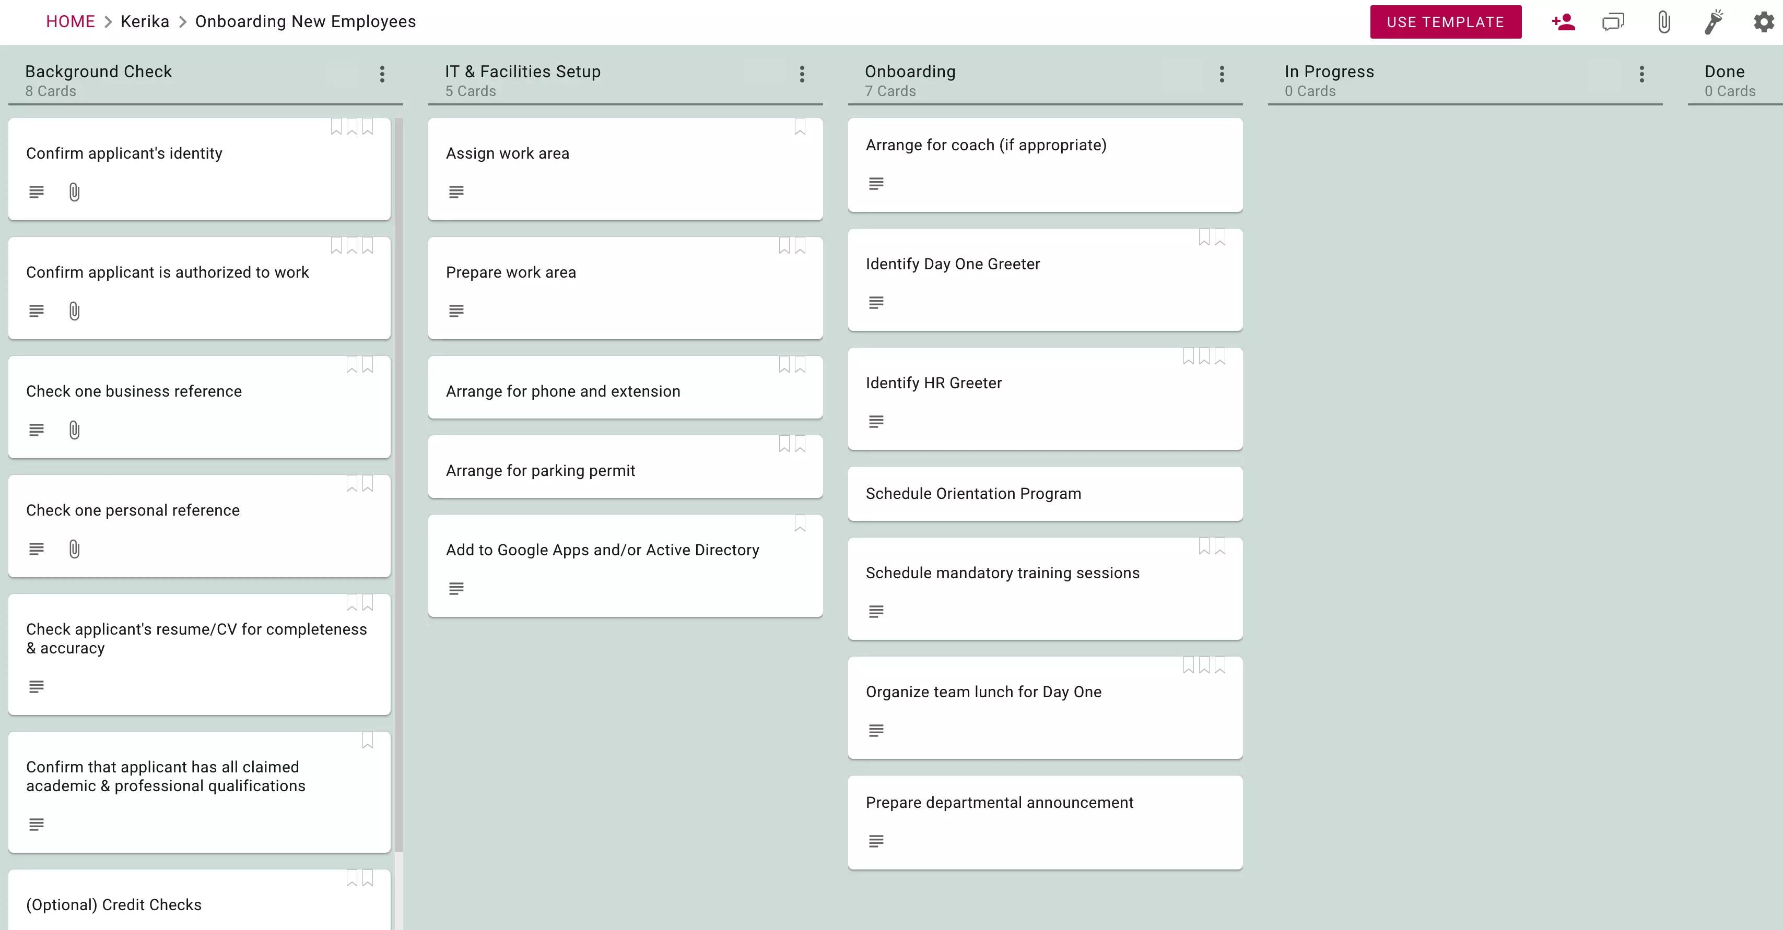Click tag bookmarks on Arrange for parking permit
This screenshot has width=1783, height=930.
click(x=792, y=443)
